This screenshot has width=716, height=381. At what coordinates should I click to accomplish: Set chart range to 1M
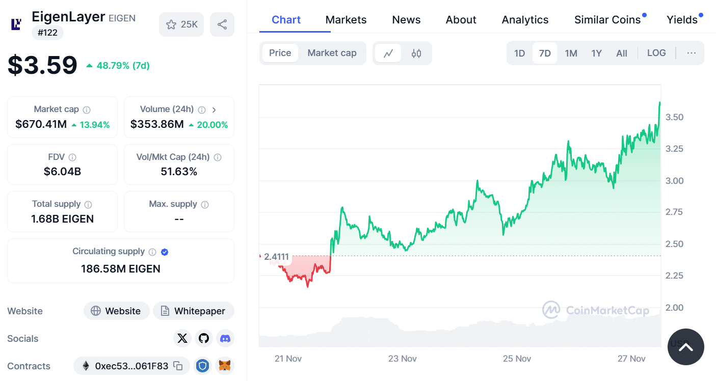(571, 53)
